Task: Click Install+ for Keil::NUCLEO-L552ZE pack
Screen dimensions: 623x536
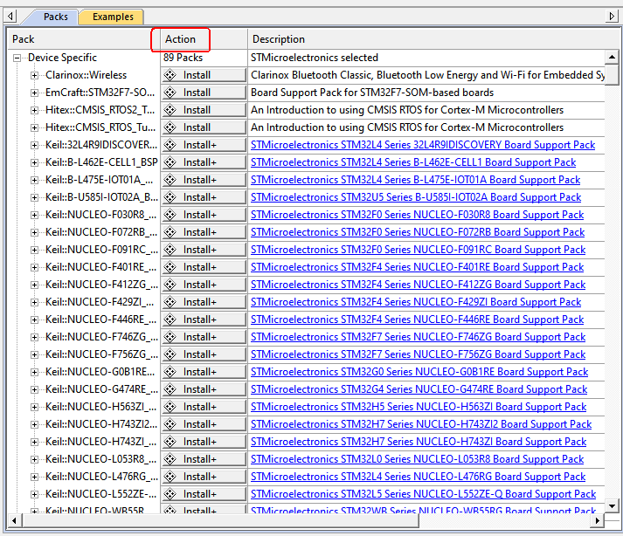Action: point(204,494)
